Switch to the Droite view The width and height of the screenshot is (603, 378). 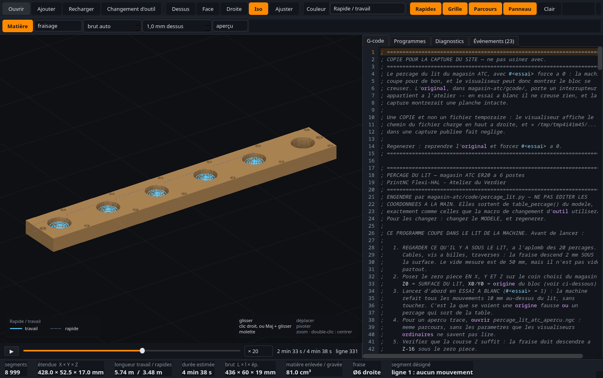tap(234, 9)
